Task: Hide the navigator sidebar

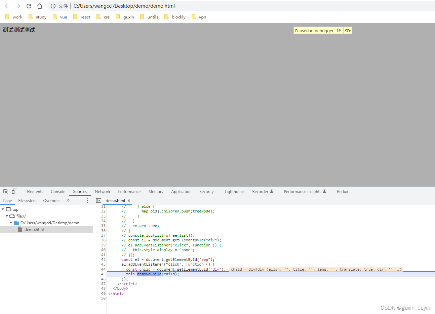Action: tap(98, 200)
